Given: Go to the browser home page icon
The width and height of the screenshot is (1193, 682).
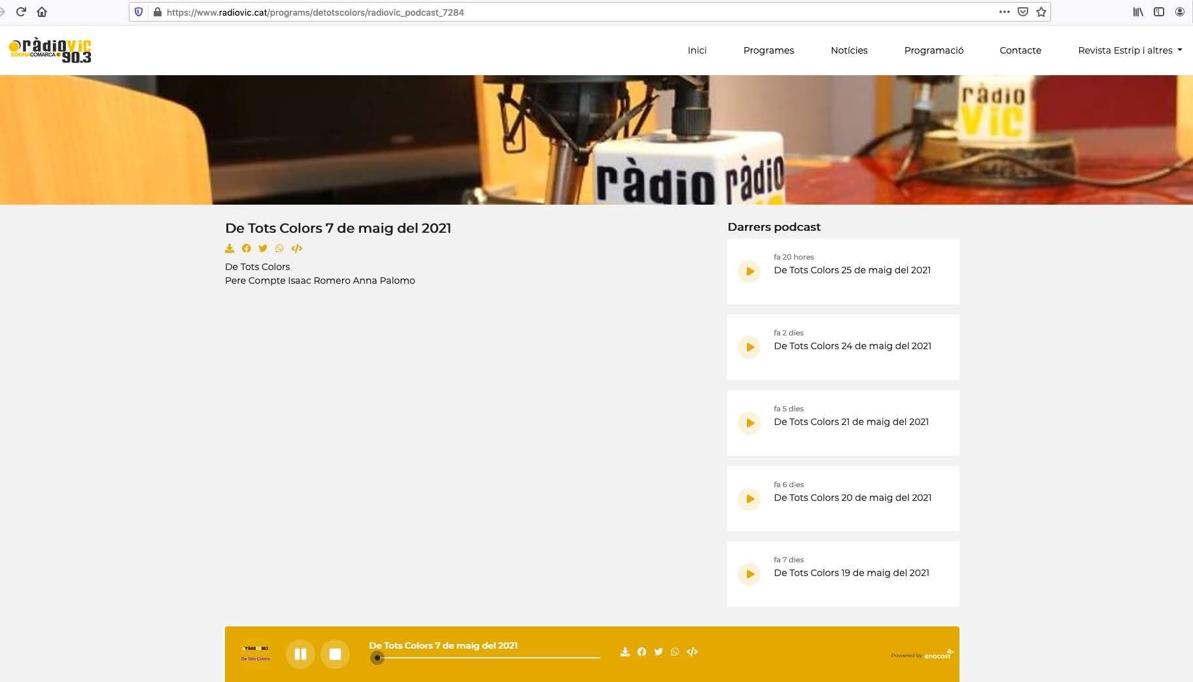Looking at the screenshot, I should [x=42, y=12].
